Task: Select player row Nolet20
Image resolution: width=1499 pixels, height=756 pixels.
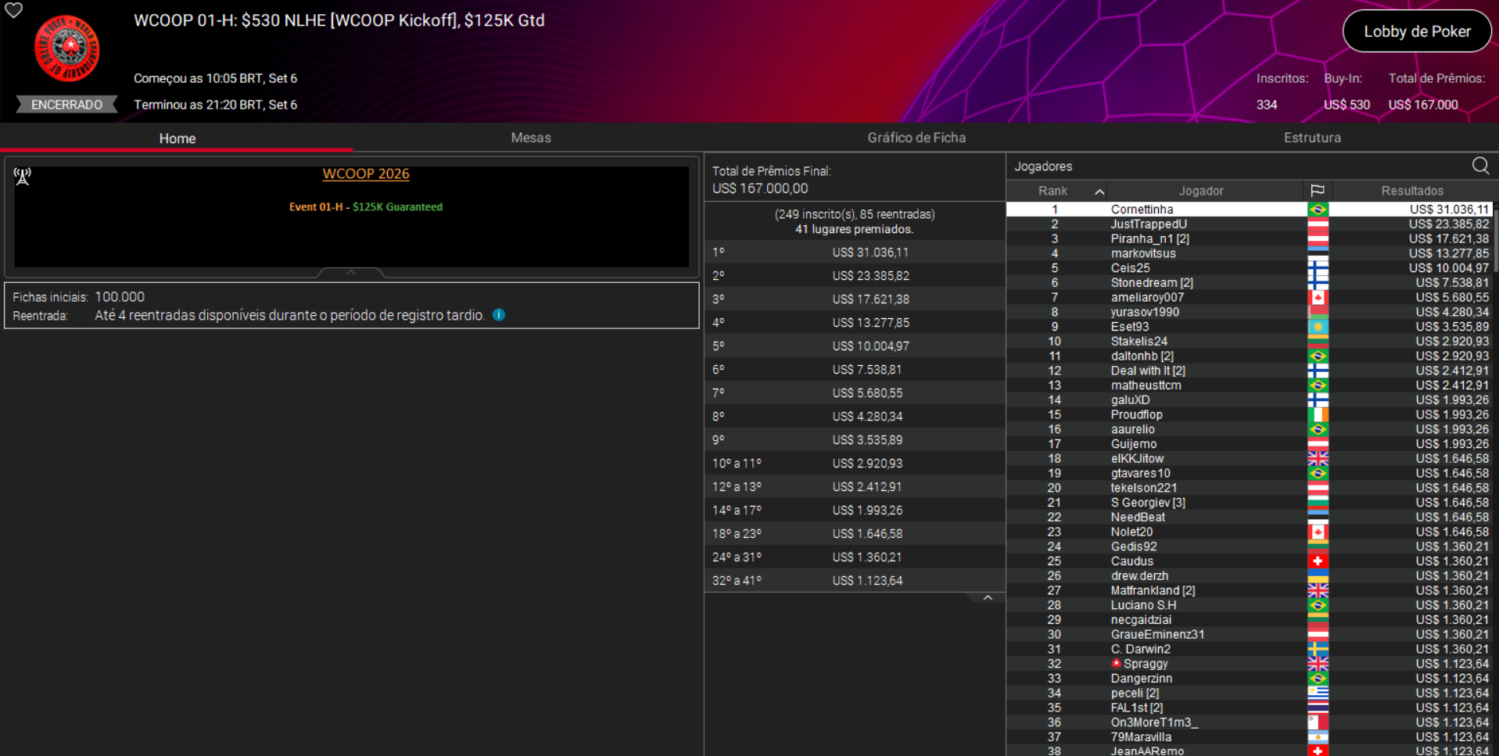Action: coord(1250,532)
